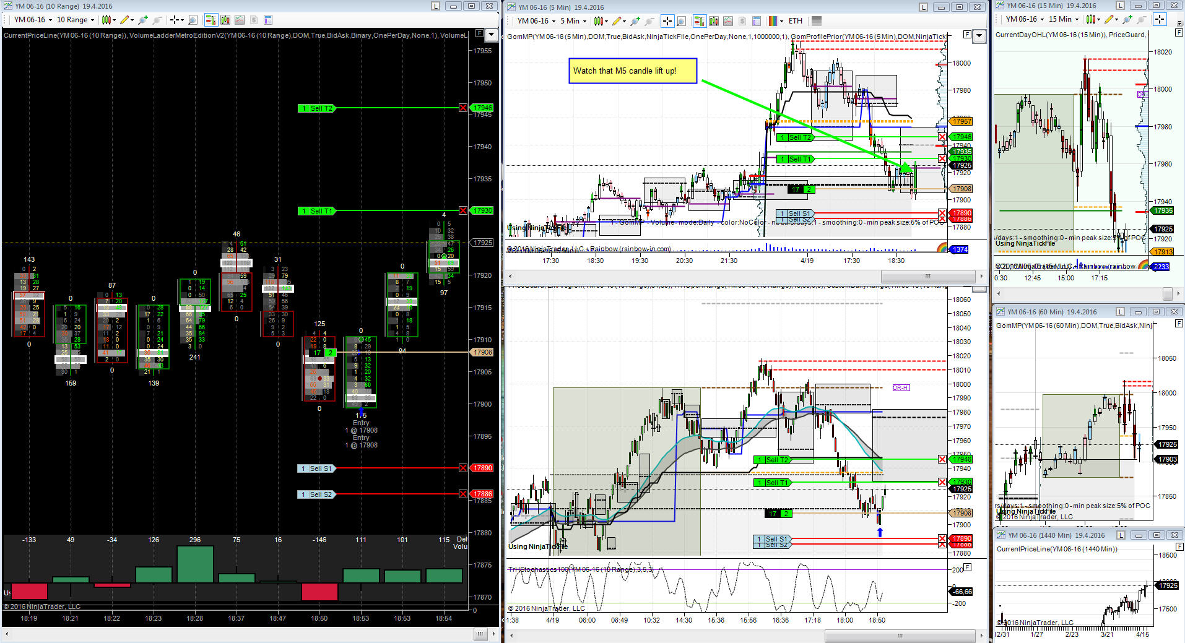Zoom out on the 10 Range chart
Screen dimensions: 1185x643
pyautogui.click(x=157, y=20)
